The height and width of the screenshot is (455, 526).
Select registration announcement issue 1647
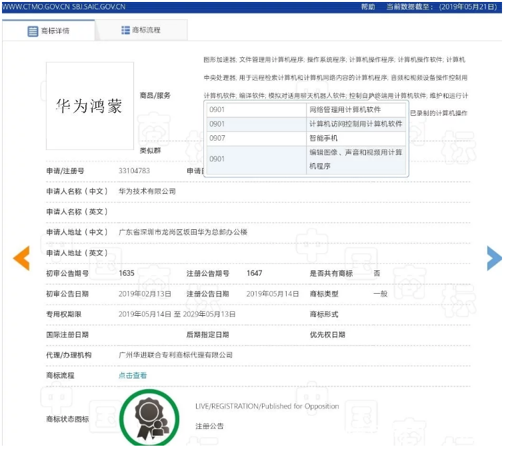(254, 273)
